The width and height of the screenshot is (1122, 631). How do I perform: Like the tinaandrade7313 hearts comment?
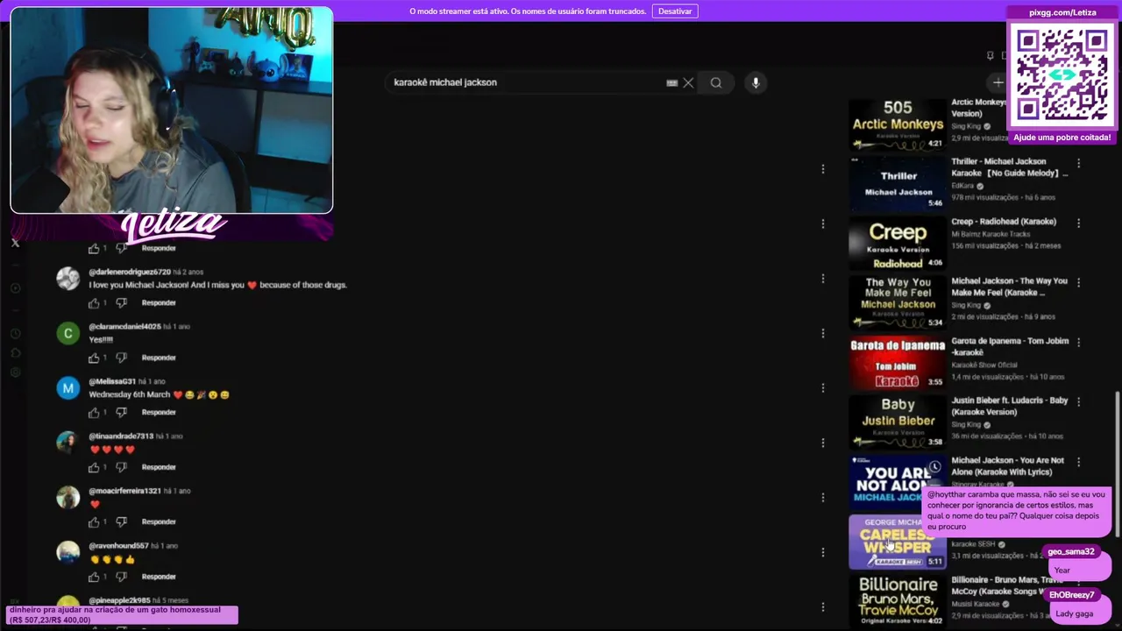[94, 467]
